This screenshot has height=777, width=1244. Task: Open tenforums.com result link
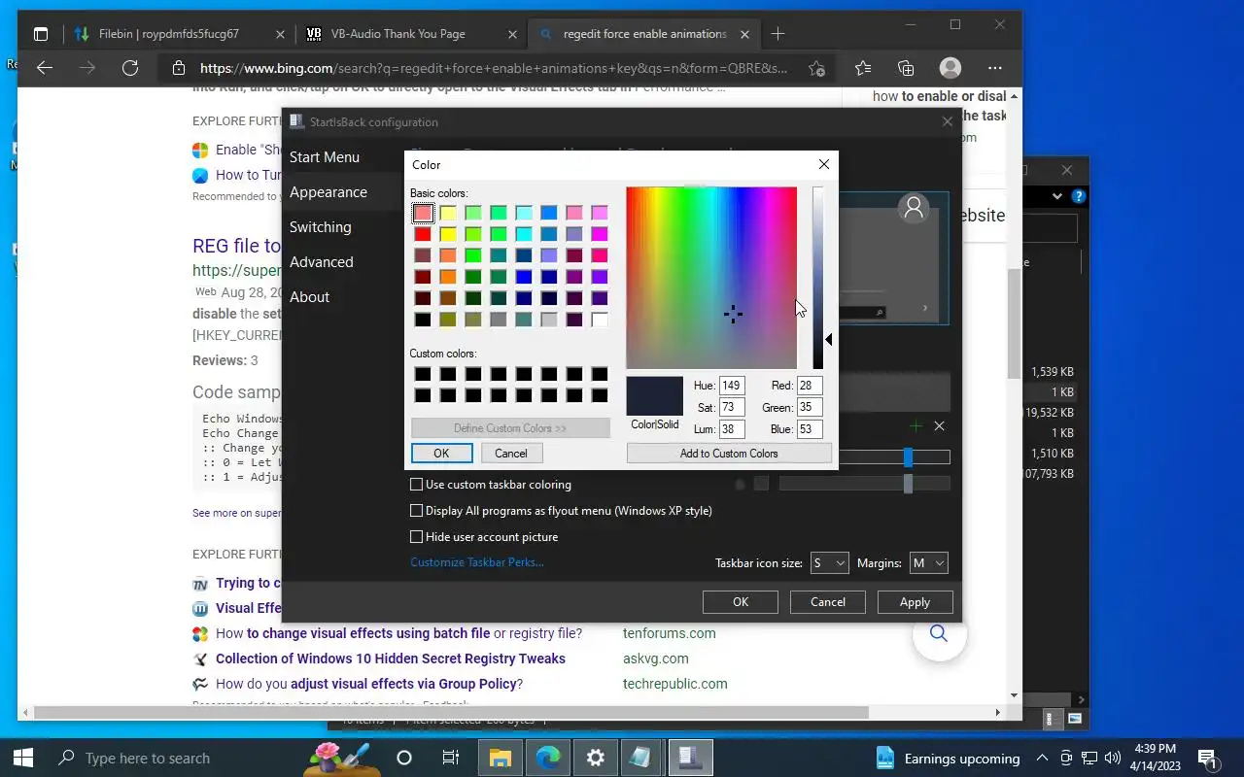(x=670, y=633)
